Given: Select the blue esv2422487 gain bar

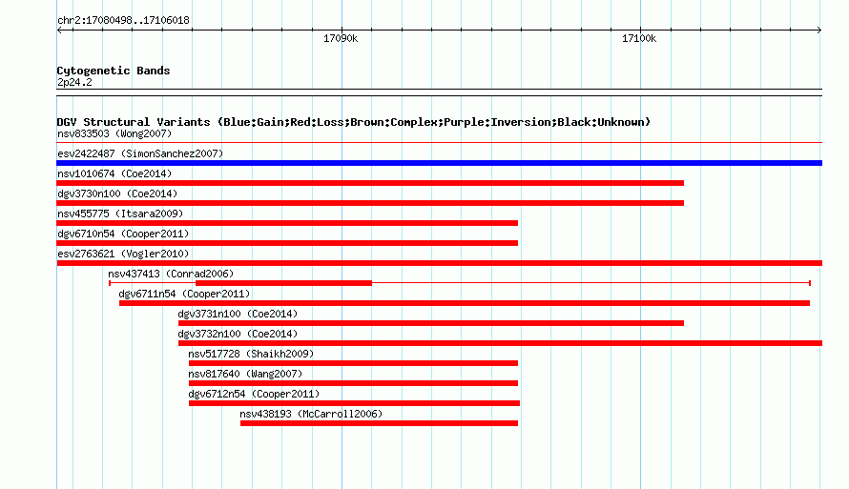Looking at the screenshot, I should (439, 163).
